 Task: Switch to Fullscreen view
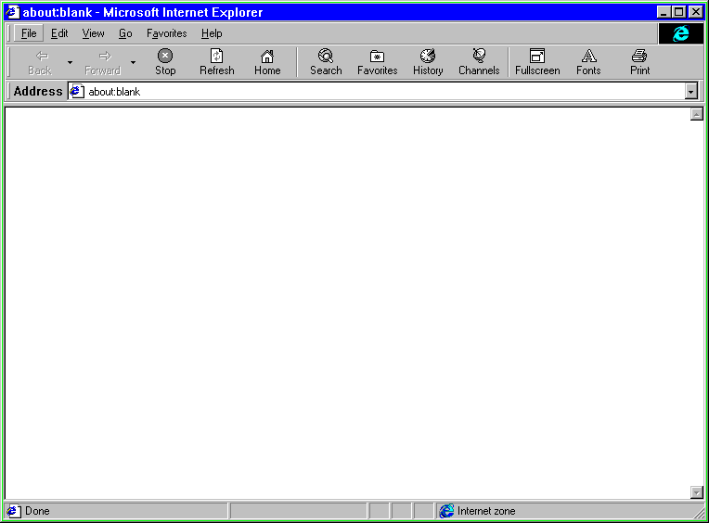[x=537, y=62]
